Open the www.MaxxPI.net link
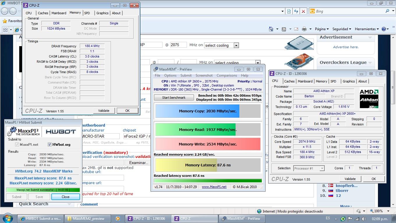 pyautogui.click(x=214, y=187)
